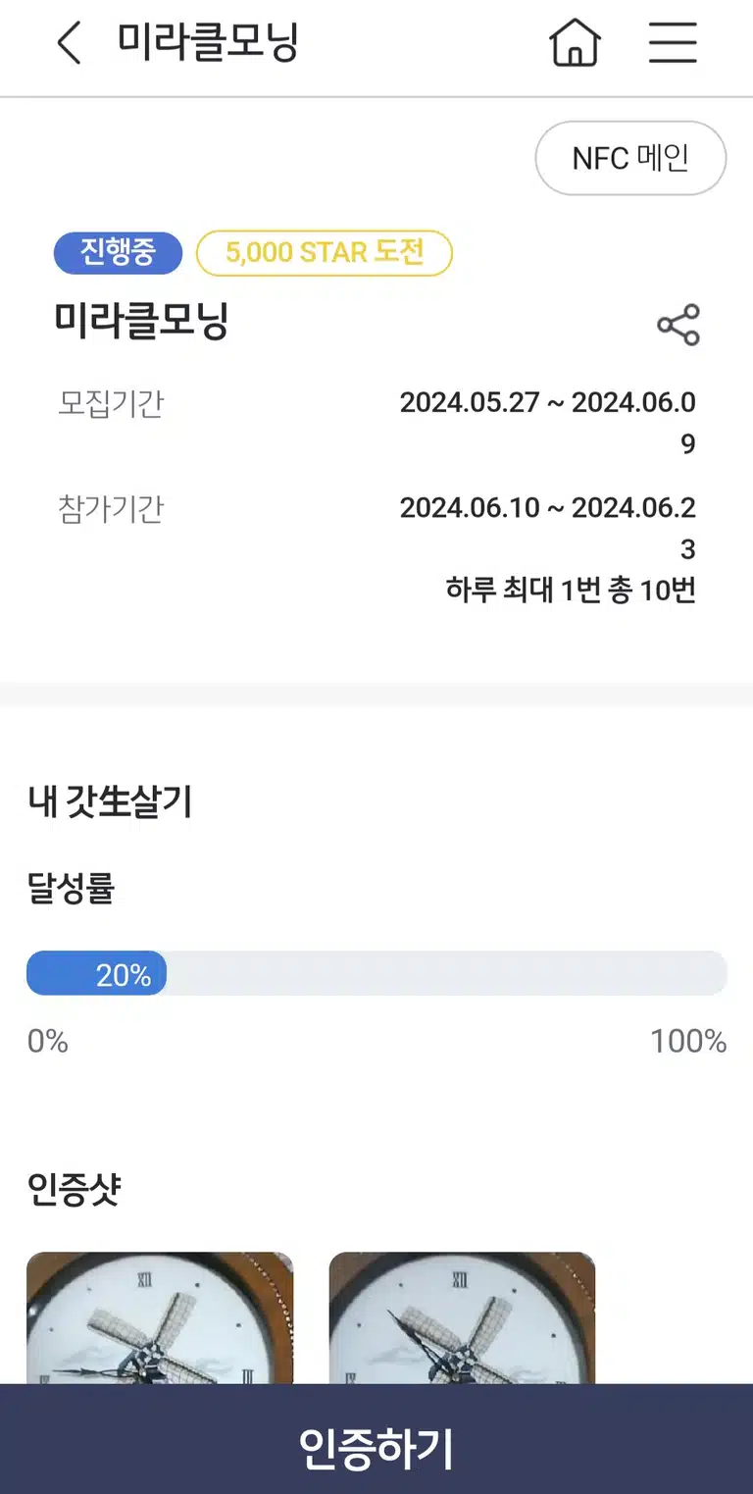Tap the 달성률 label
The width and height of the screenshot is (753, 1494).
tap(71, 889)
